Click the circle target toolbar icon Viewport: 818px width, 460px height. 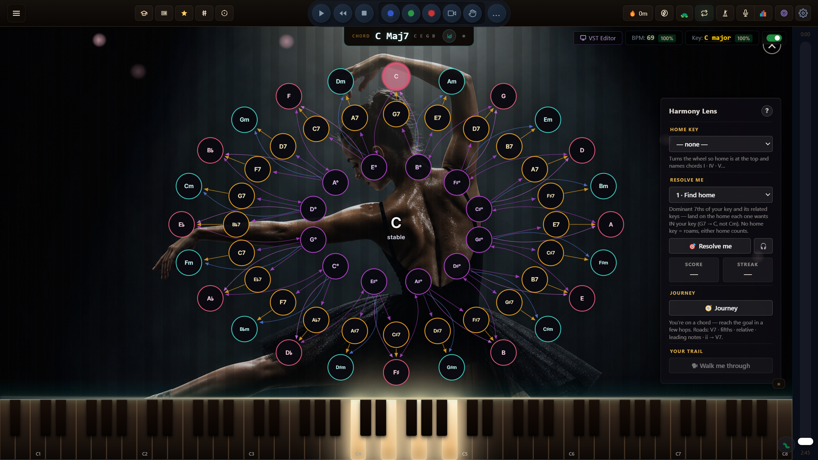(x=224, y=13)
